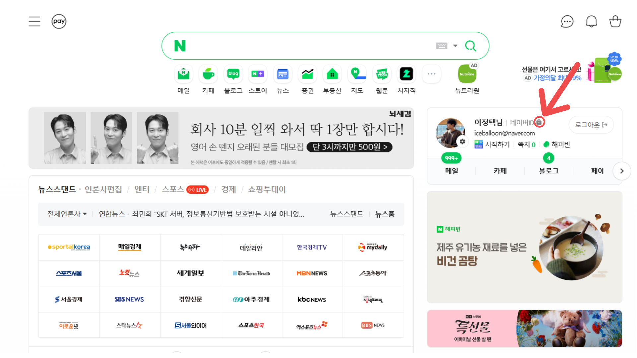Open the 세계일보 press logo
The height and width of the screenshot is (358, 637).
[190, 273]
